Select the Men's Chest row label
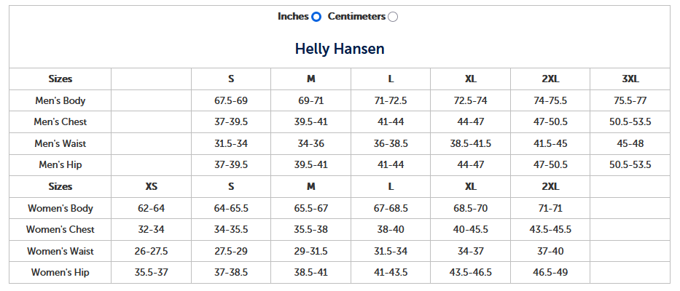The height and width of the screenshot is (291, 680). coord(60,121)
